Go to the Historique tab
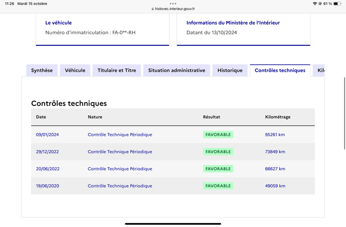 (x=230, y=70)
